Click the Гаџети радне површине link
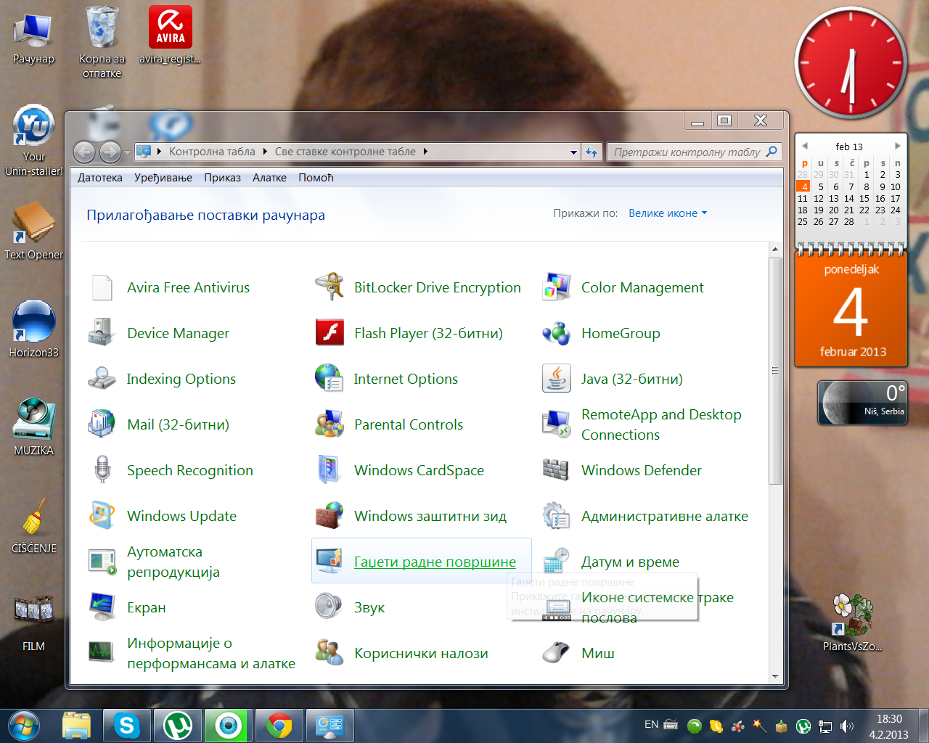 point(435,562)
